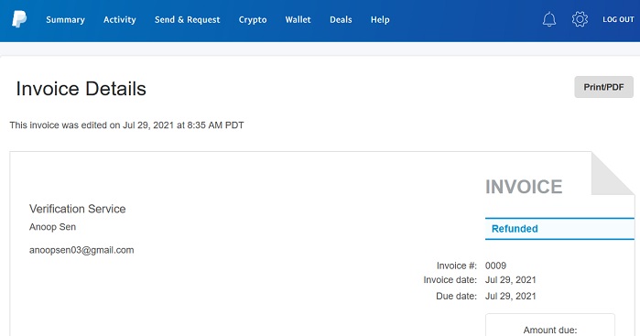Open the Activity menu item

[x=120, y=19]
